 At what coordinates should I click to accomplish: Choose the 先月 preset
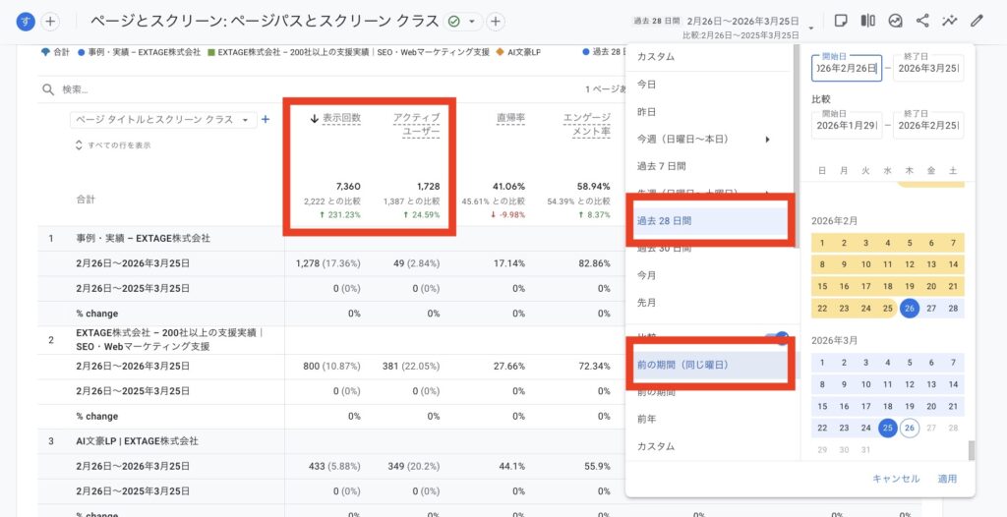(646, 303)
